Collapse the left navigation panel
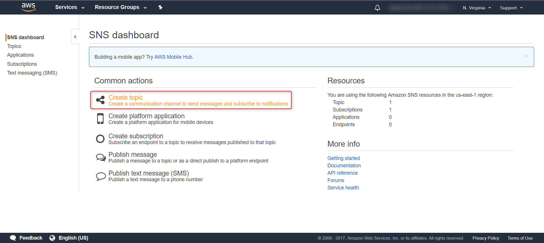The image size is (544, 243). 75,37
